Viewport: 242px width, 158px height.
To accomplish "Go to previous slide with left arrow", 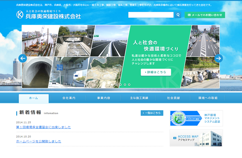I will pyautogui.click(x=22, y=58).
